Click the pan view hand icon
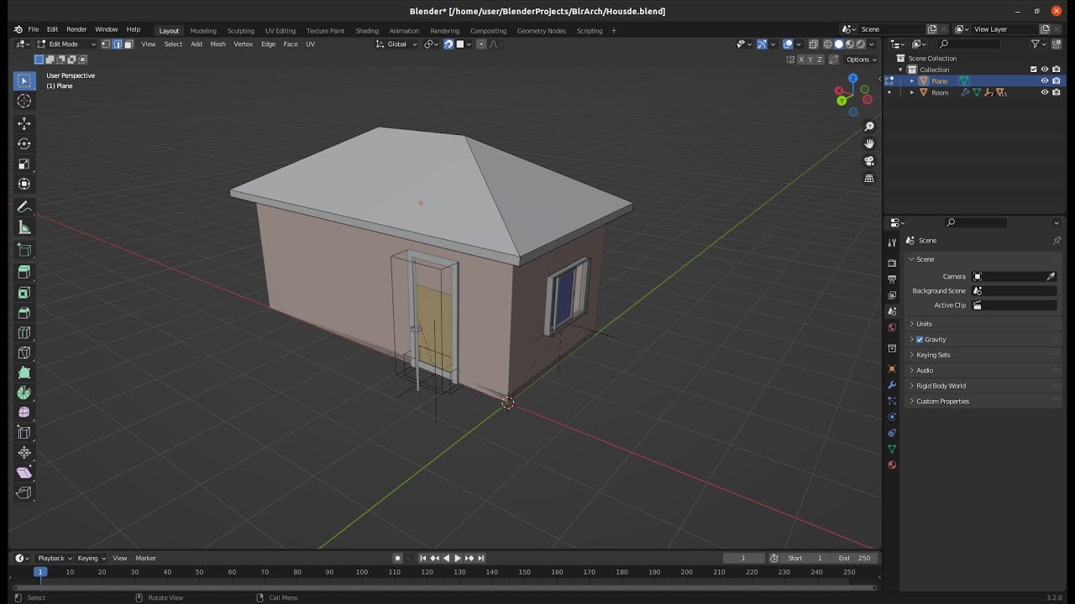The image size is (1075, 604). coord(869,143)
